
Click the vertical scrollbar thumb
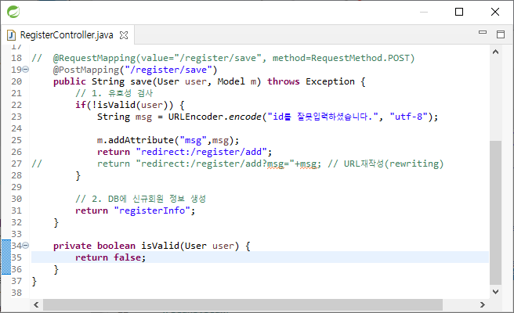pyautogui.click(x=496, y=213)
